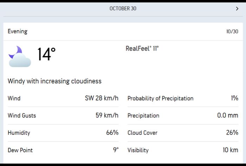246x166 pixels.
Task: Select the 66% humidity value
Action: (112, 133)
